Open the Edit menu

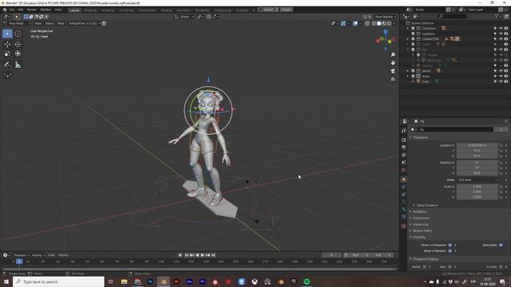point(21,10)
